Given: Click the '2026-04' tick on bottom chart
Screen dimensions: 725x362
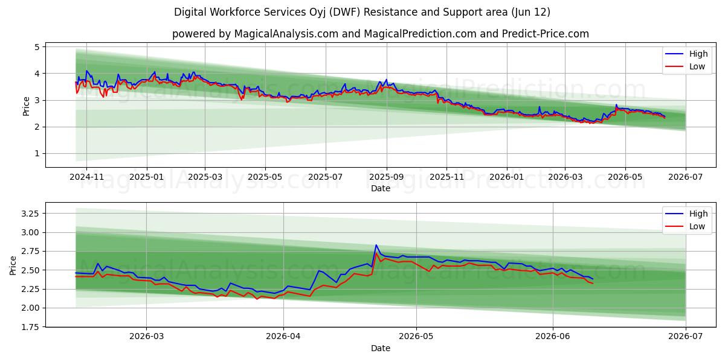Looking at the screenshot, I should click(283, 337).
